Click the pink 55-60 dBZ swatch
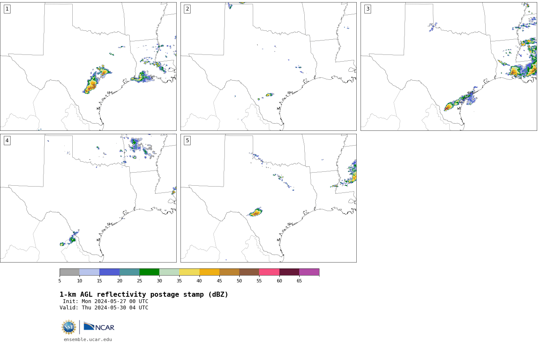This screenshot has height=344, width=541. click(x=269, y=272)
